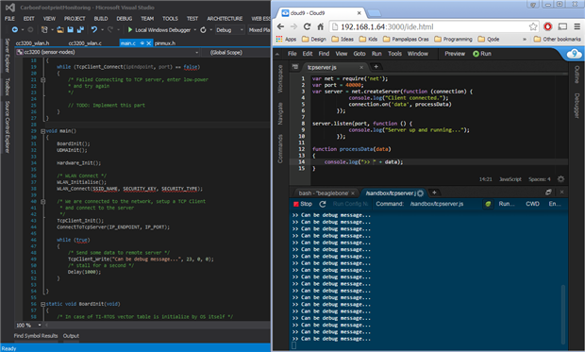Reload the Cloud9 page in Chrome
Screen dimensions: 585x352
pyautogui.click(x=307, y=26)
